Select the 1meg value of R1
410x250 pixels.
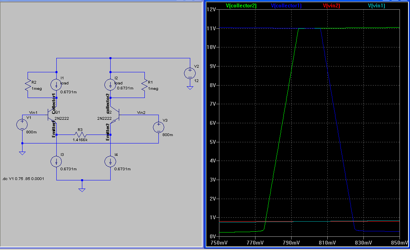tap(153, 89)
